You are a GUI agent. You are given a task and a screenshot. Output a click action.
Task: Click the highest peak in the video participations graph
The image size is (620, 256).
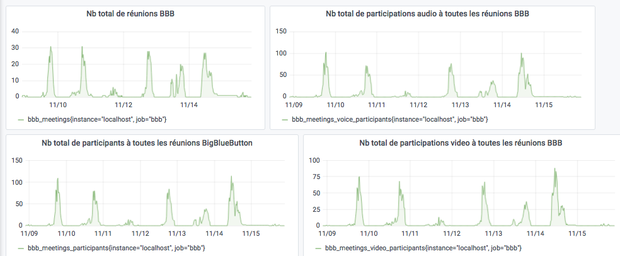click(x=554, y=169)
